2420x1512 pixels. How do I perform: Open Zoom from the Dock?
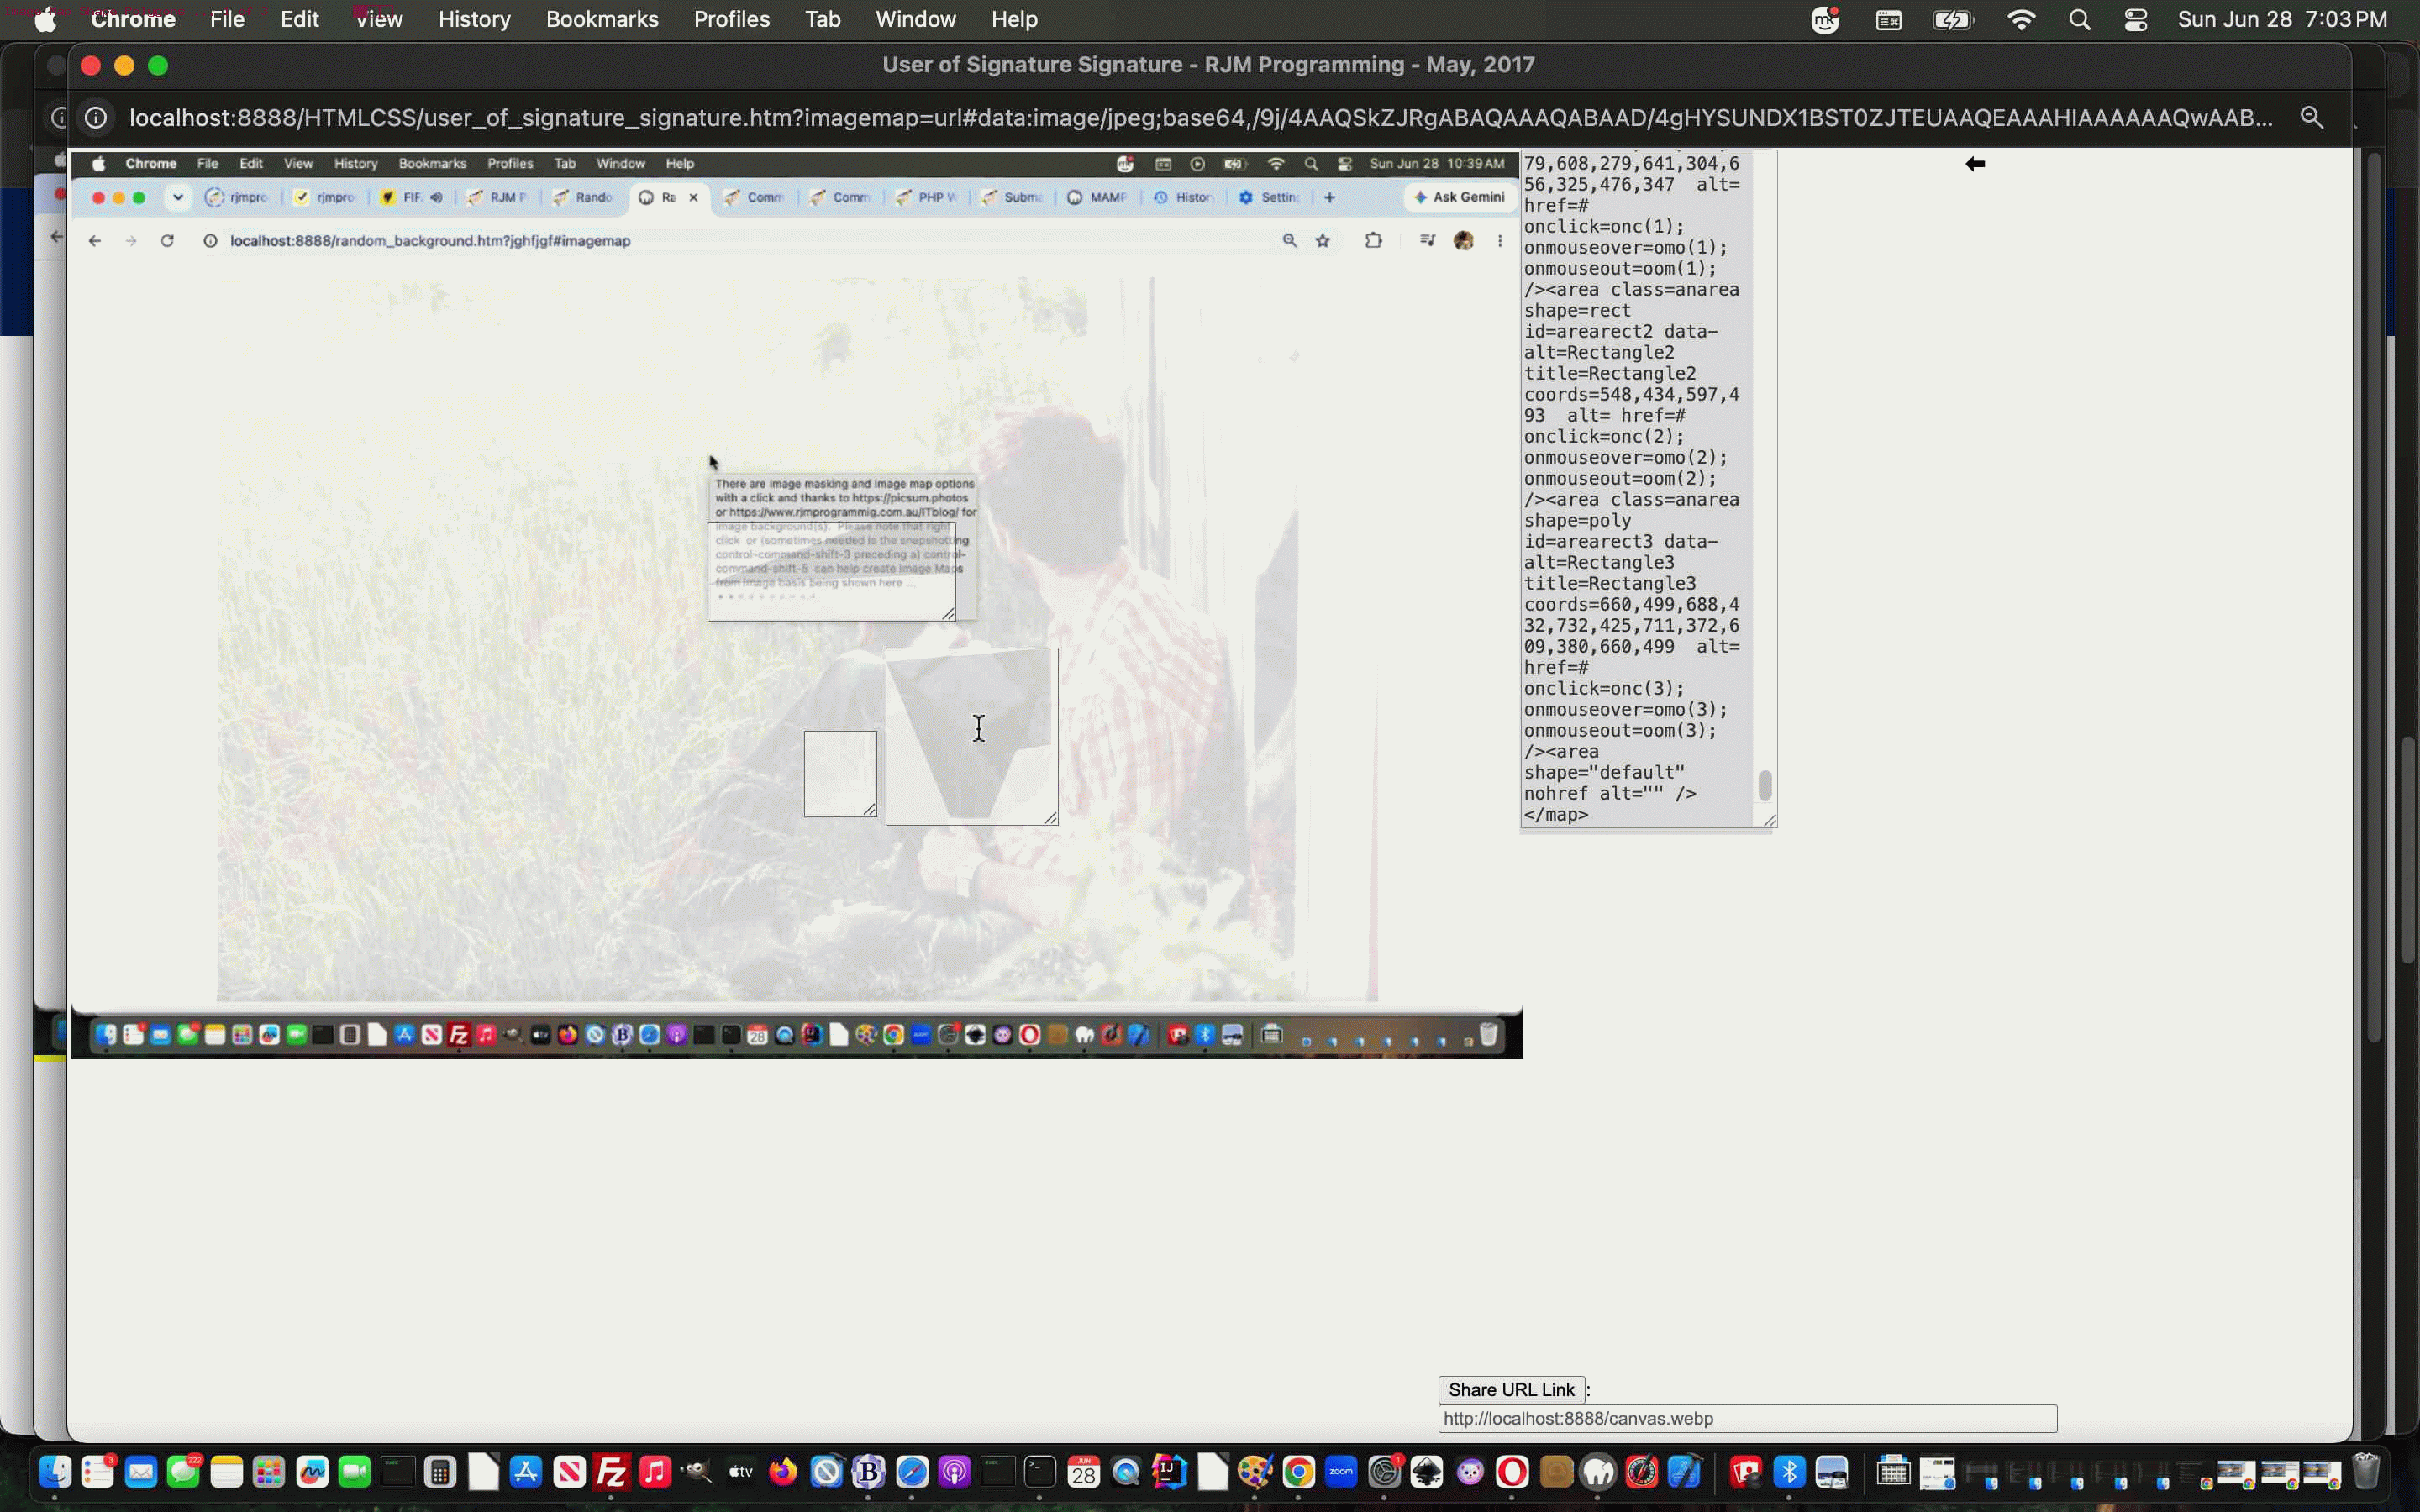1341,1472
